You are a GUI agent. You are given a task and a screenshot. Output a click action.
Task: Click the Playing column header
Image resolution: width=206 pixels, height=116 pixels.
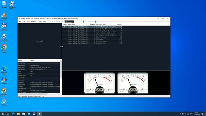(65, 24)
